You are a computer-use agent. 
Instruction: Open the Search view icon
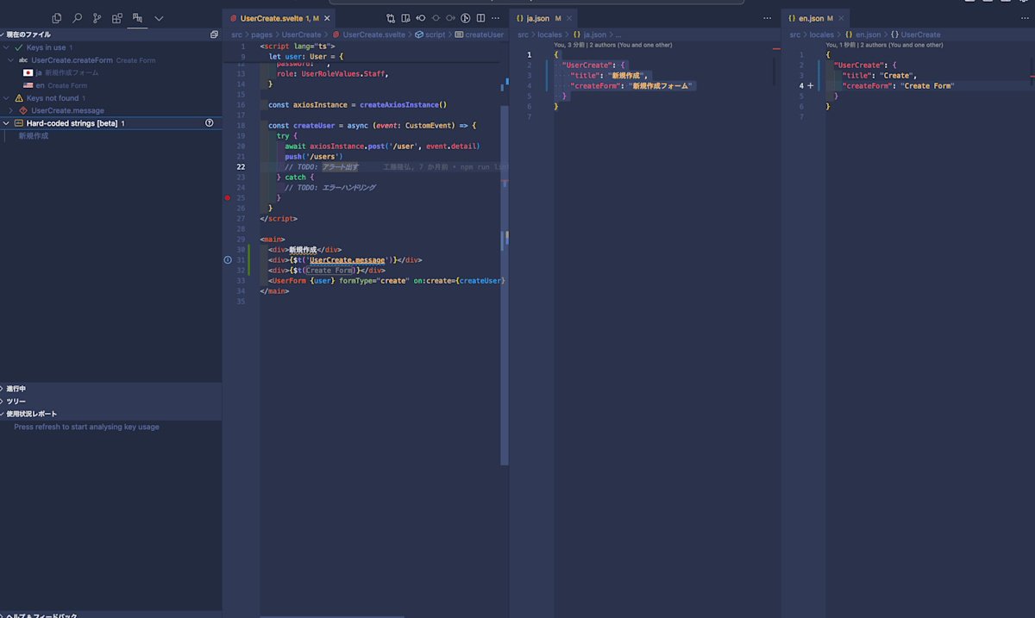(x=77, y=17)
